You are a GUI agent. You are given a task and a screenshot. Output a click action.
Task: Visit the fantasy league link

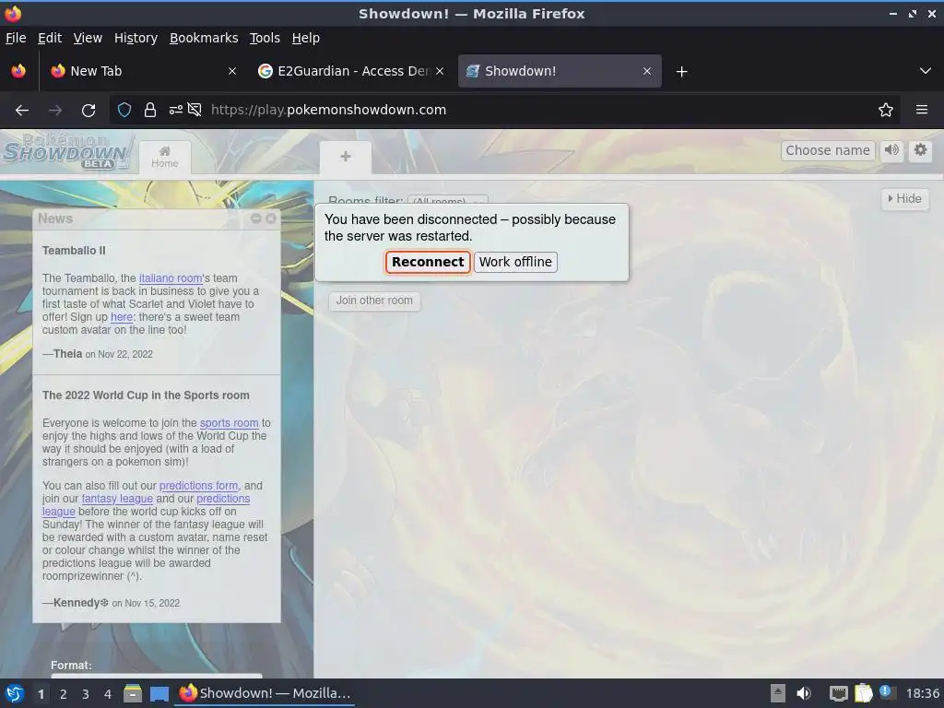pos(117,499)
